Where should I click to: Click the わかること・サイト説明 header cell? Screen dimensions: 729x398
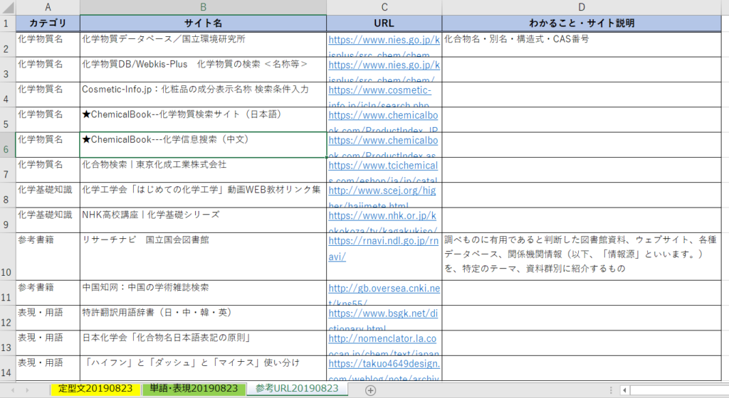582,23
